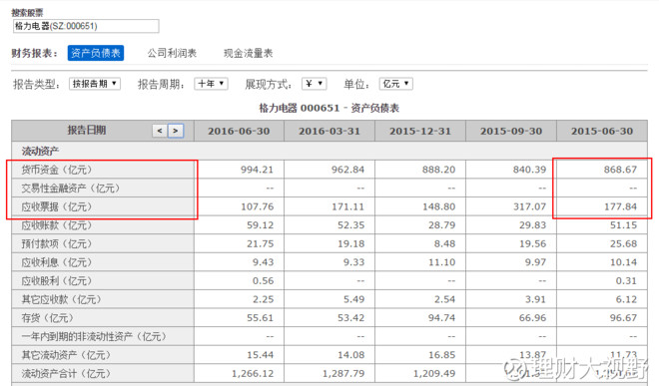659x386 pixels.
Task: Switch to the 现金流量表 tab
Action: [x=248, y=53]
